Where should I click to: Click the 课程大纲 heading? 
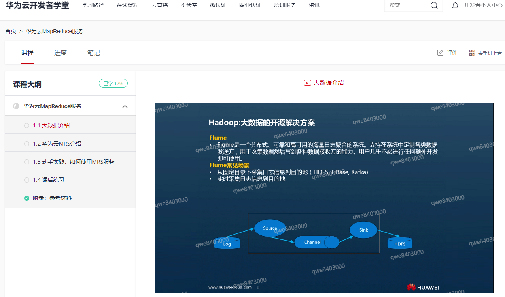point(27,84)
